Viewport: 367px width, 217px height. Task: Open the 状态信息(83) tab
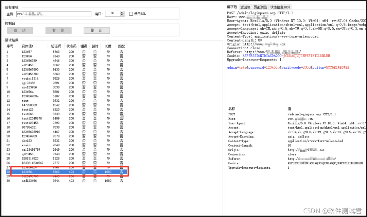pos(280,7)
